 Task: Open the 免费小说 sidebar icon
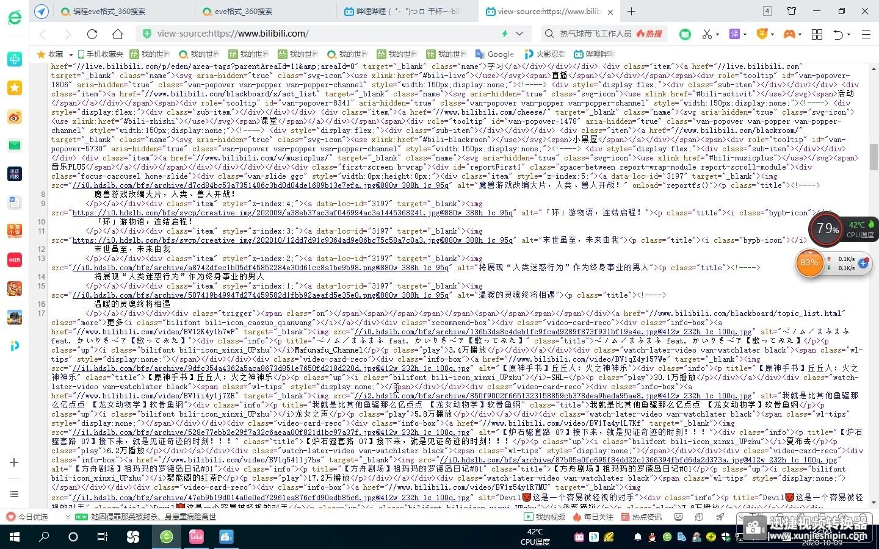[15, 231]
